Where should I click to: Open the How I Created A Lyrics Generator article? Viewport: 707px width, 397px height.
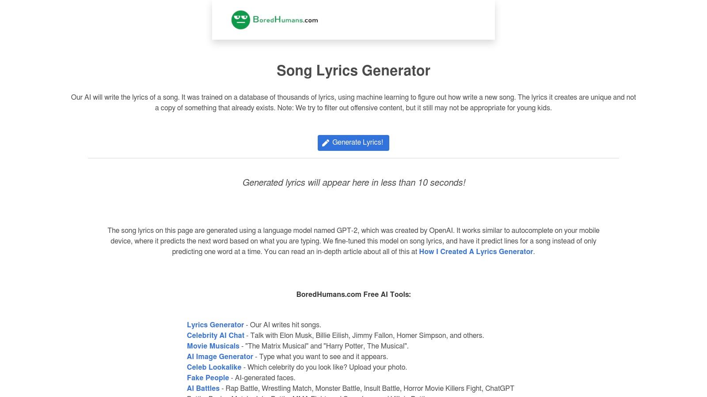475,251
